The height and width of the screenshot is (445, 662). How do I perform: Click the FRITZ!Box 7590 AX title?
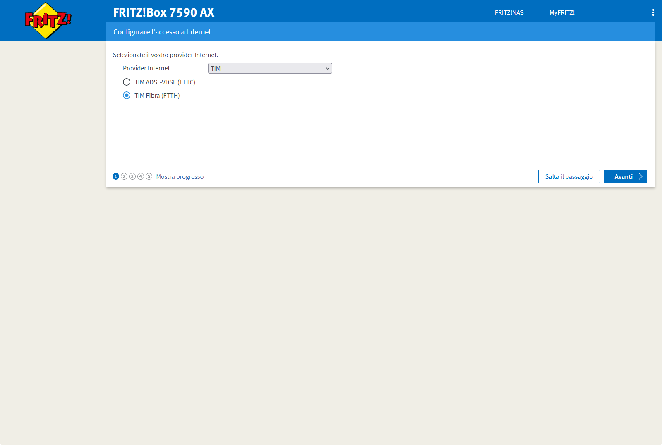[164, 12]
